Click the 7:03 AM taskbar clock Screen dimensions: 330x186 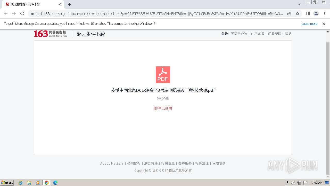317,183
